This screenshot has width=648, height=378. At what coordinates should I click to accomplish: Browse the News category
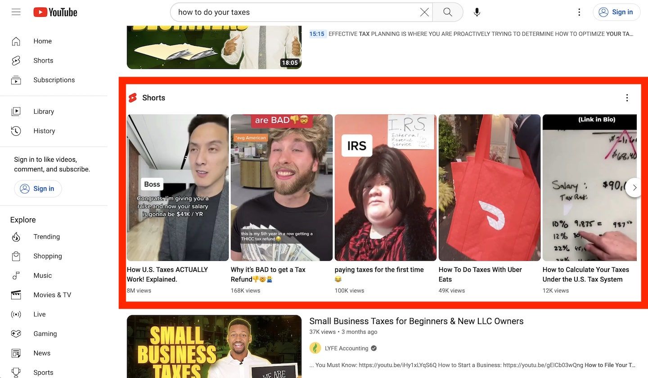click(42, 353)
